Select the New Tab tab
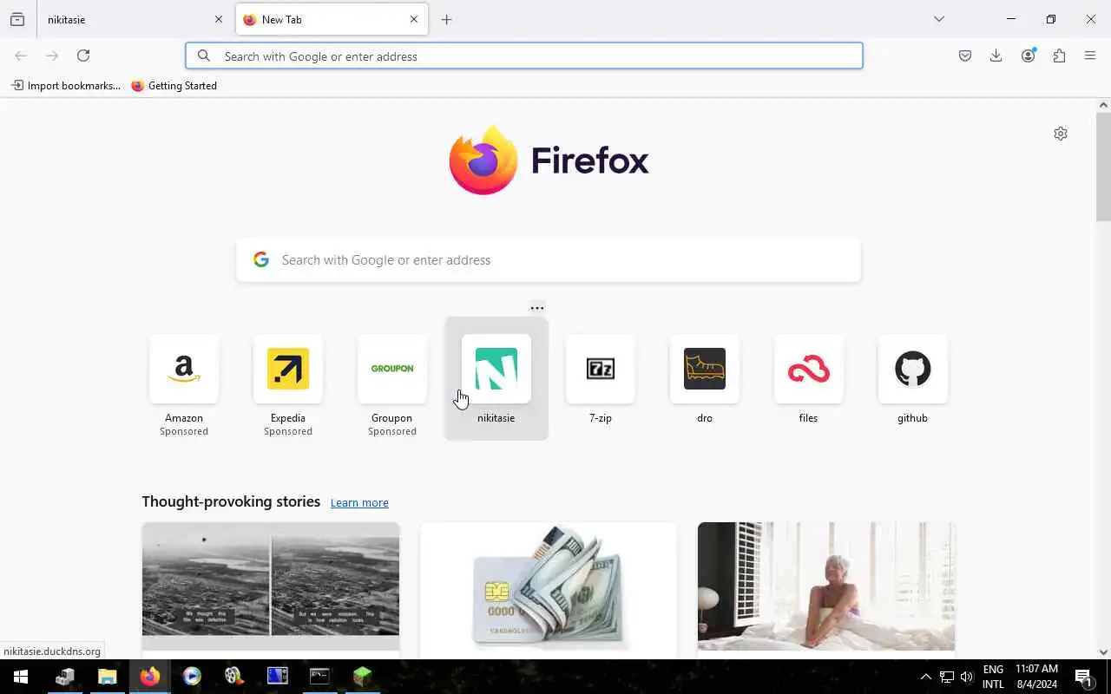1111x694 pixels. pyautogui.click(x=332, y=19)
